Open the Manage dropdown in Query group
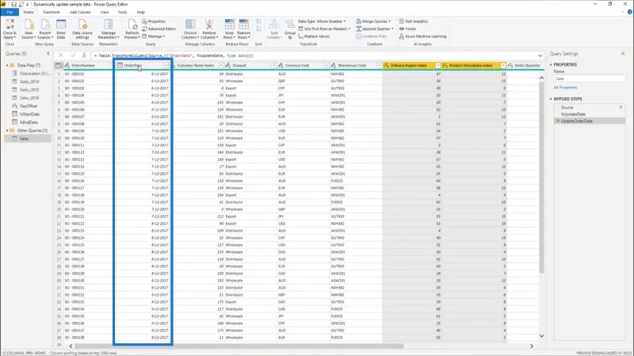Screen dimensions: 634x356 pyautogui.click(x=154, y=36)
